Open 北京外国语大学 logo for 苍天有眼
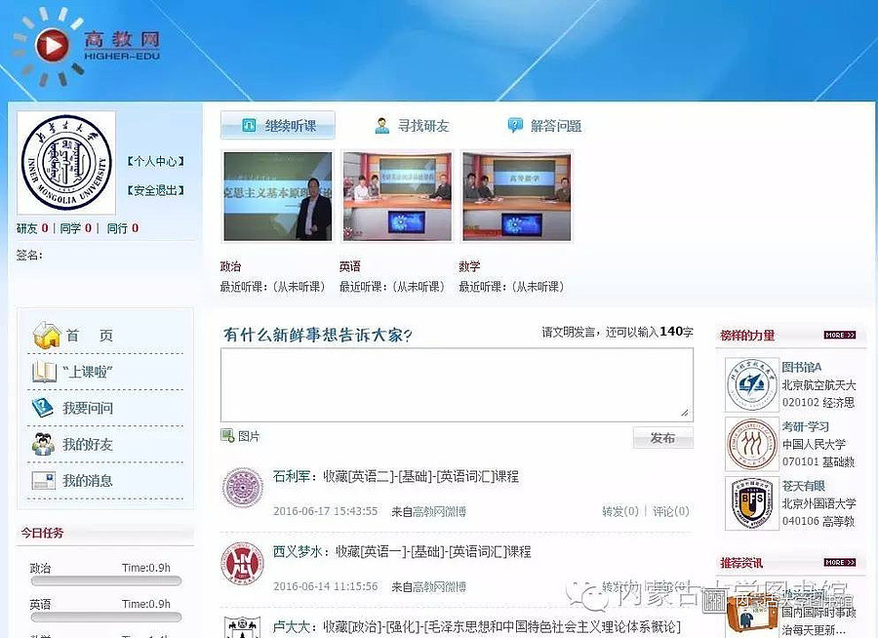The width and height of the screenshot is (878, 638). point(751,503)
